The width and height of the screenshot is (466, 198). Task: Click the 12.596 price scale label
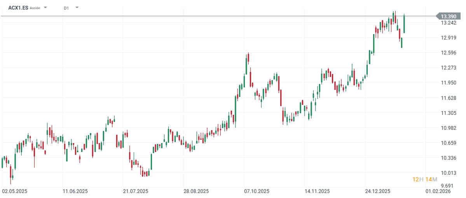point(448,53)
